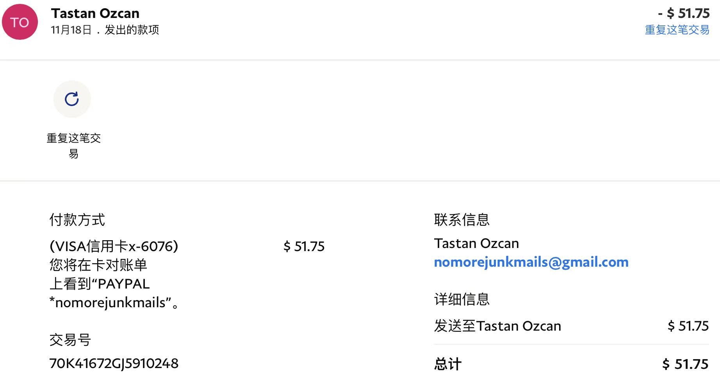The height and width of the screenshot is (386, 720).
Task: Click the 总计 total label
Action: tap(448, 364)
